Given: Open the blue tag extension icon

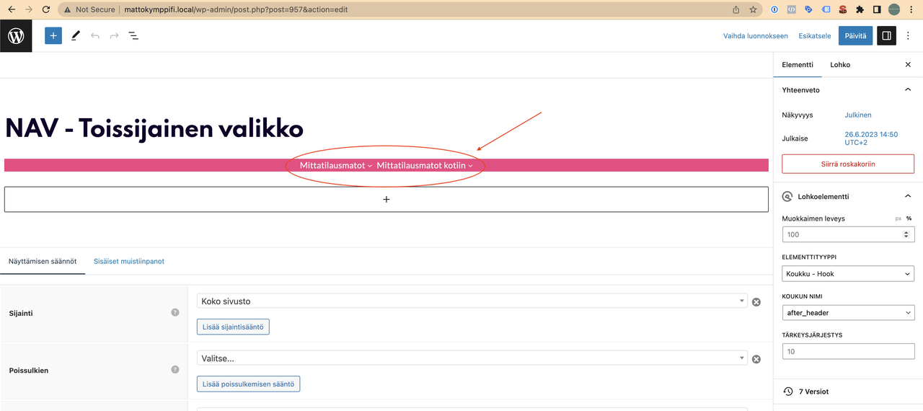Looking at the screenshot, I should tap(808, 9).
